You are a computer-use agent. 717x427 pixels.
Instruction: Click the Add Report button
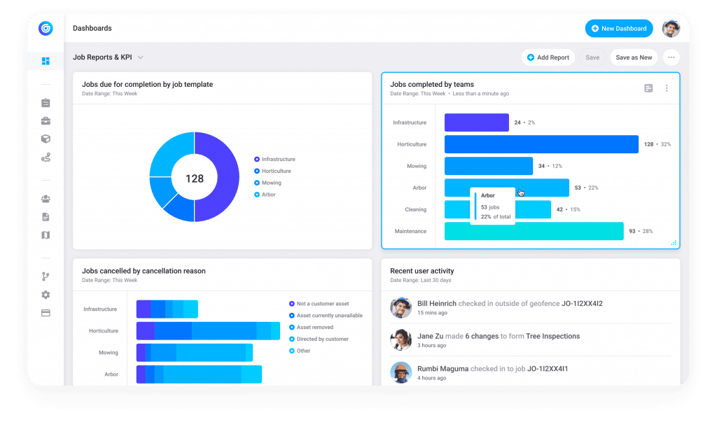tap(548, 57)
